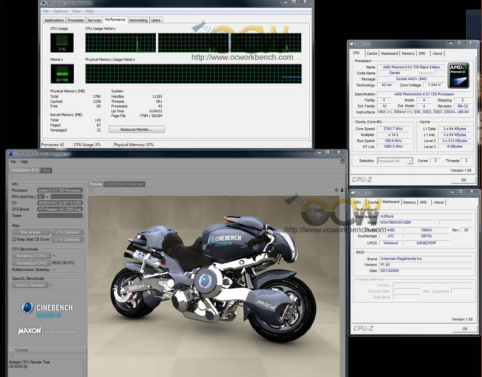Switch to the Networking tab in Task Manager
This screenshot has width=482, height=377.
click(x=138, y=20)
